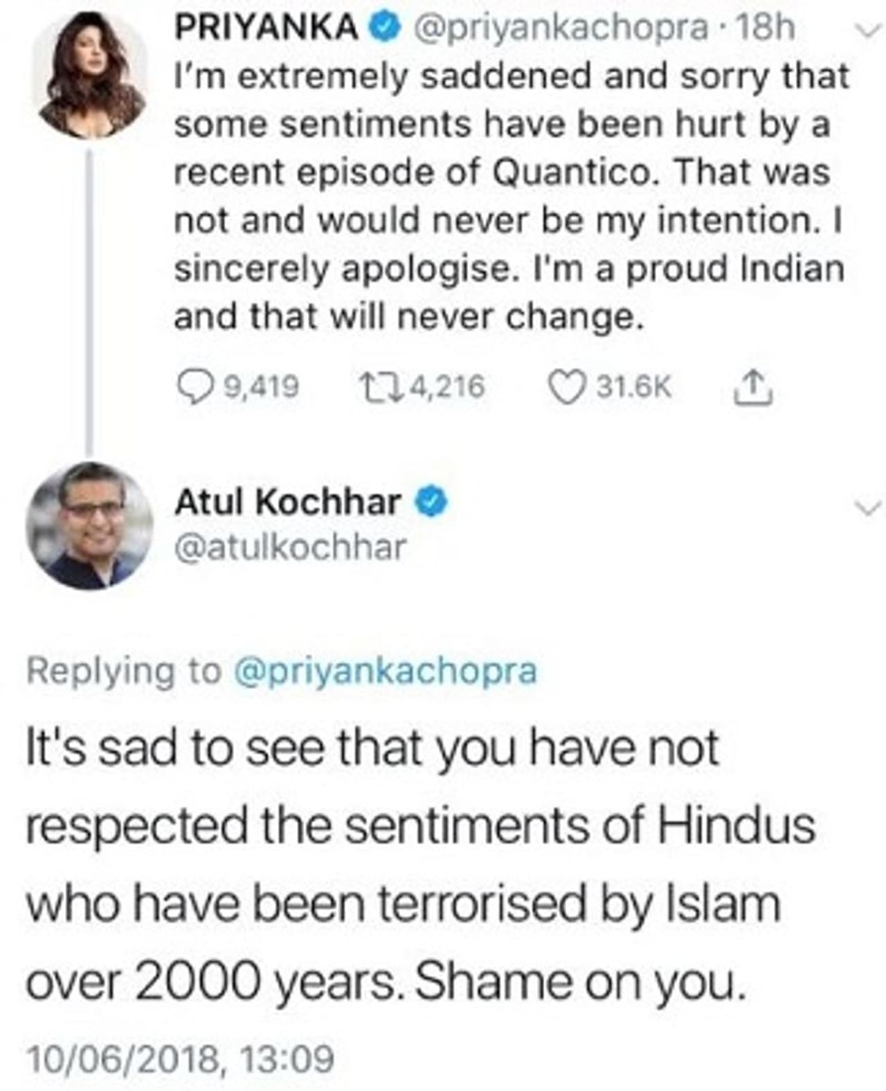Viewport: 886px width, 1091px height.
Task: Click the reply speech bubble icon
Action: [194, 386]
